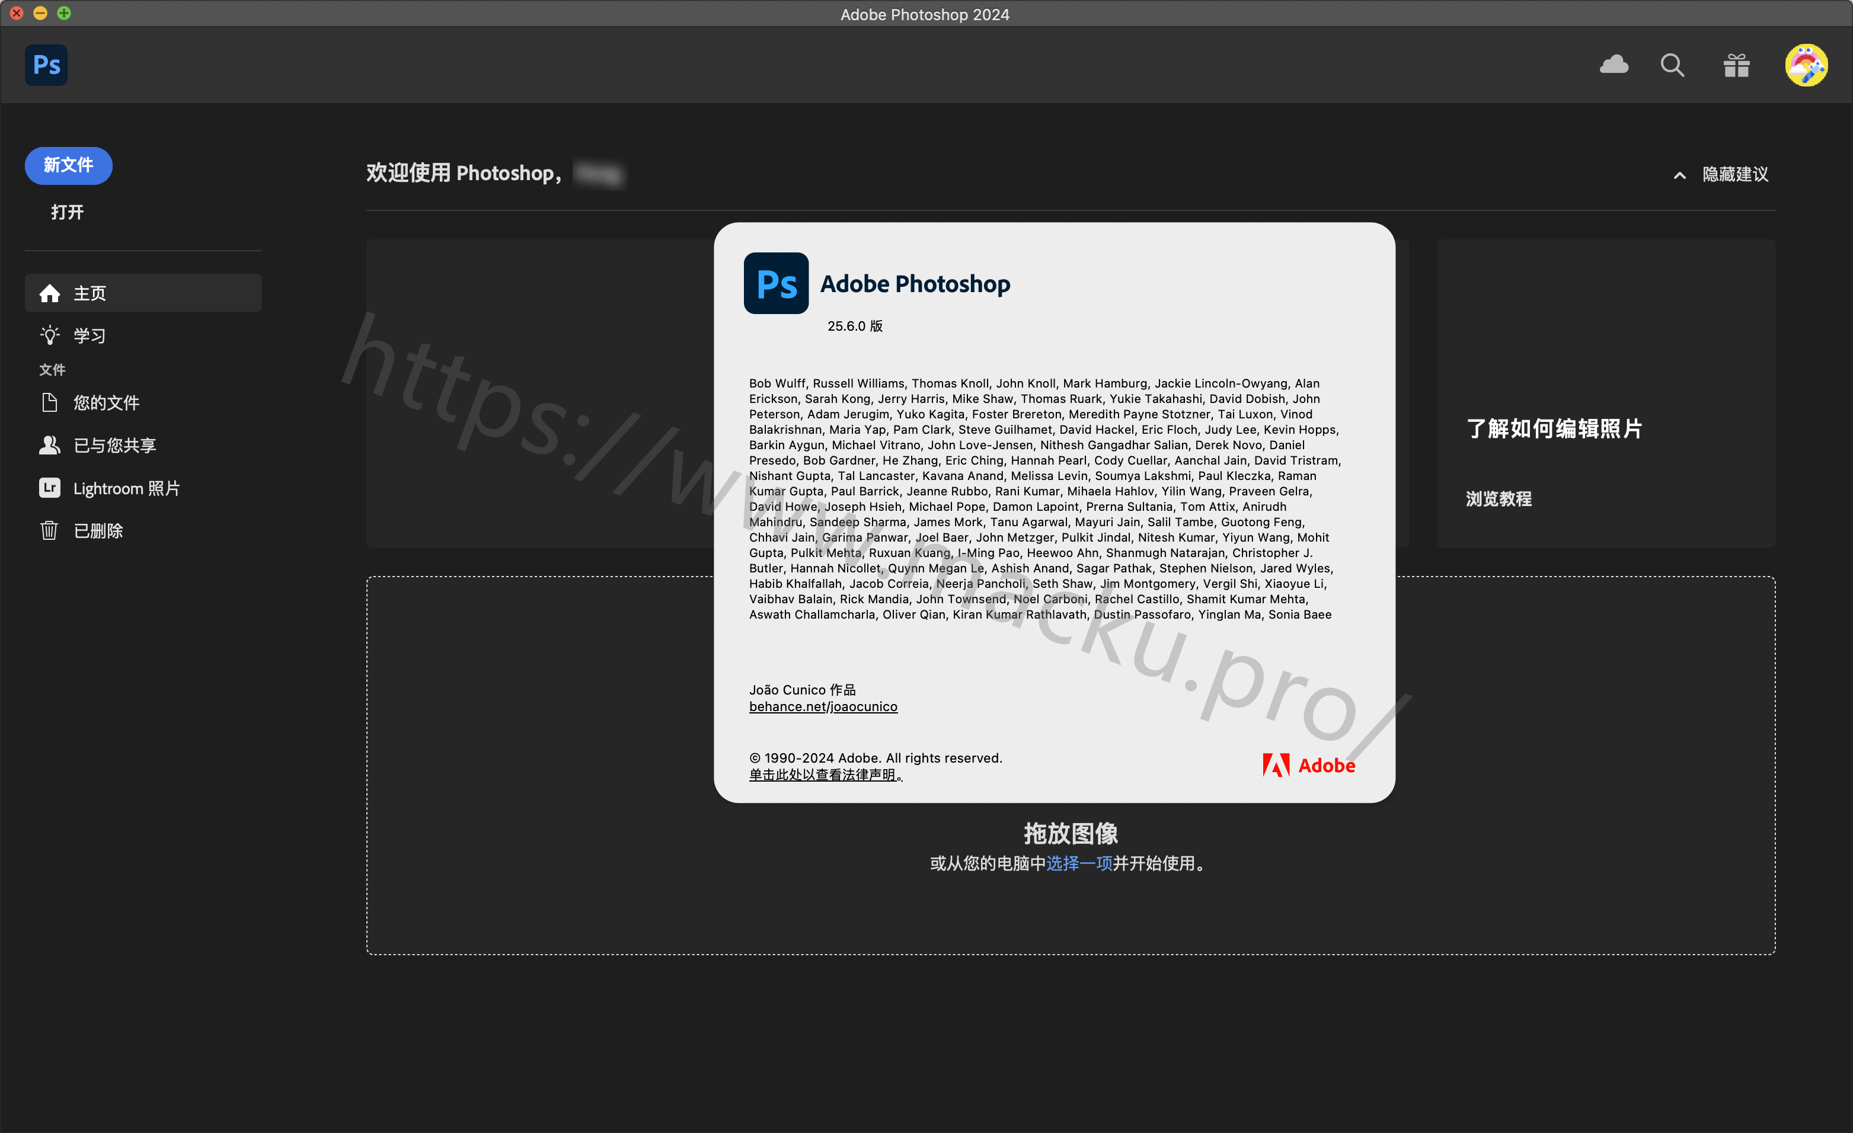
Task: Open the What's New gift icon
Action: 1736,65
